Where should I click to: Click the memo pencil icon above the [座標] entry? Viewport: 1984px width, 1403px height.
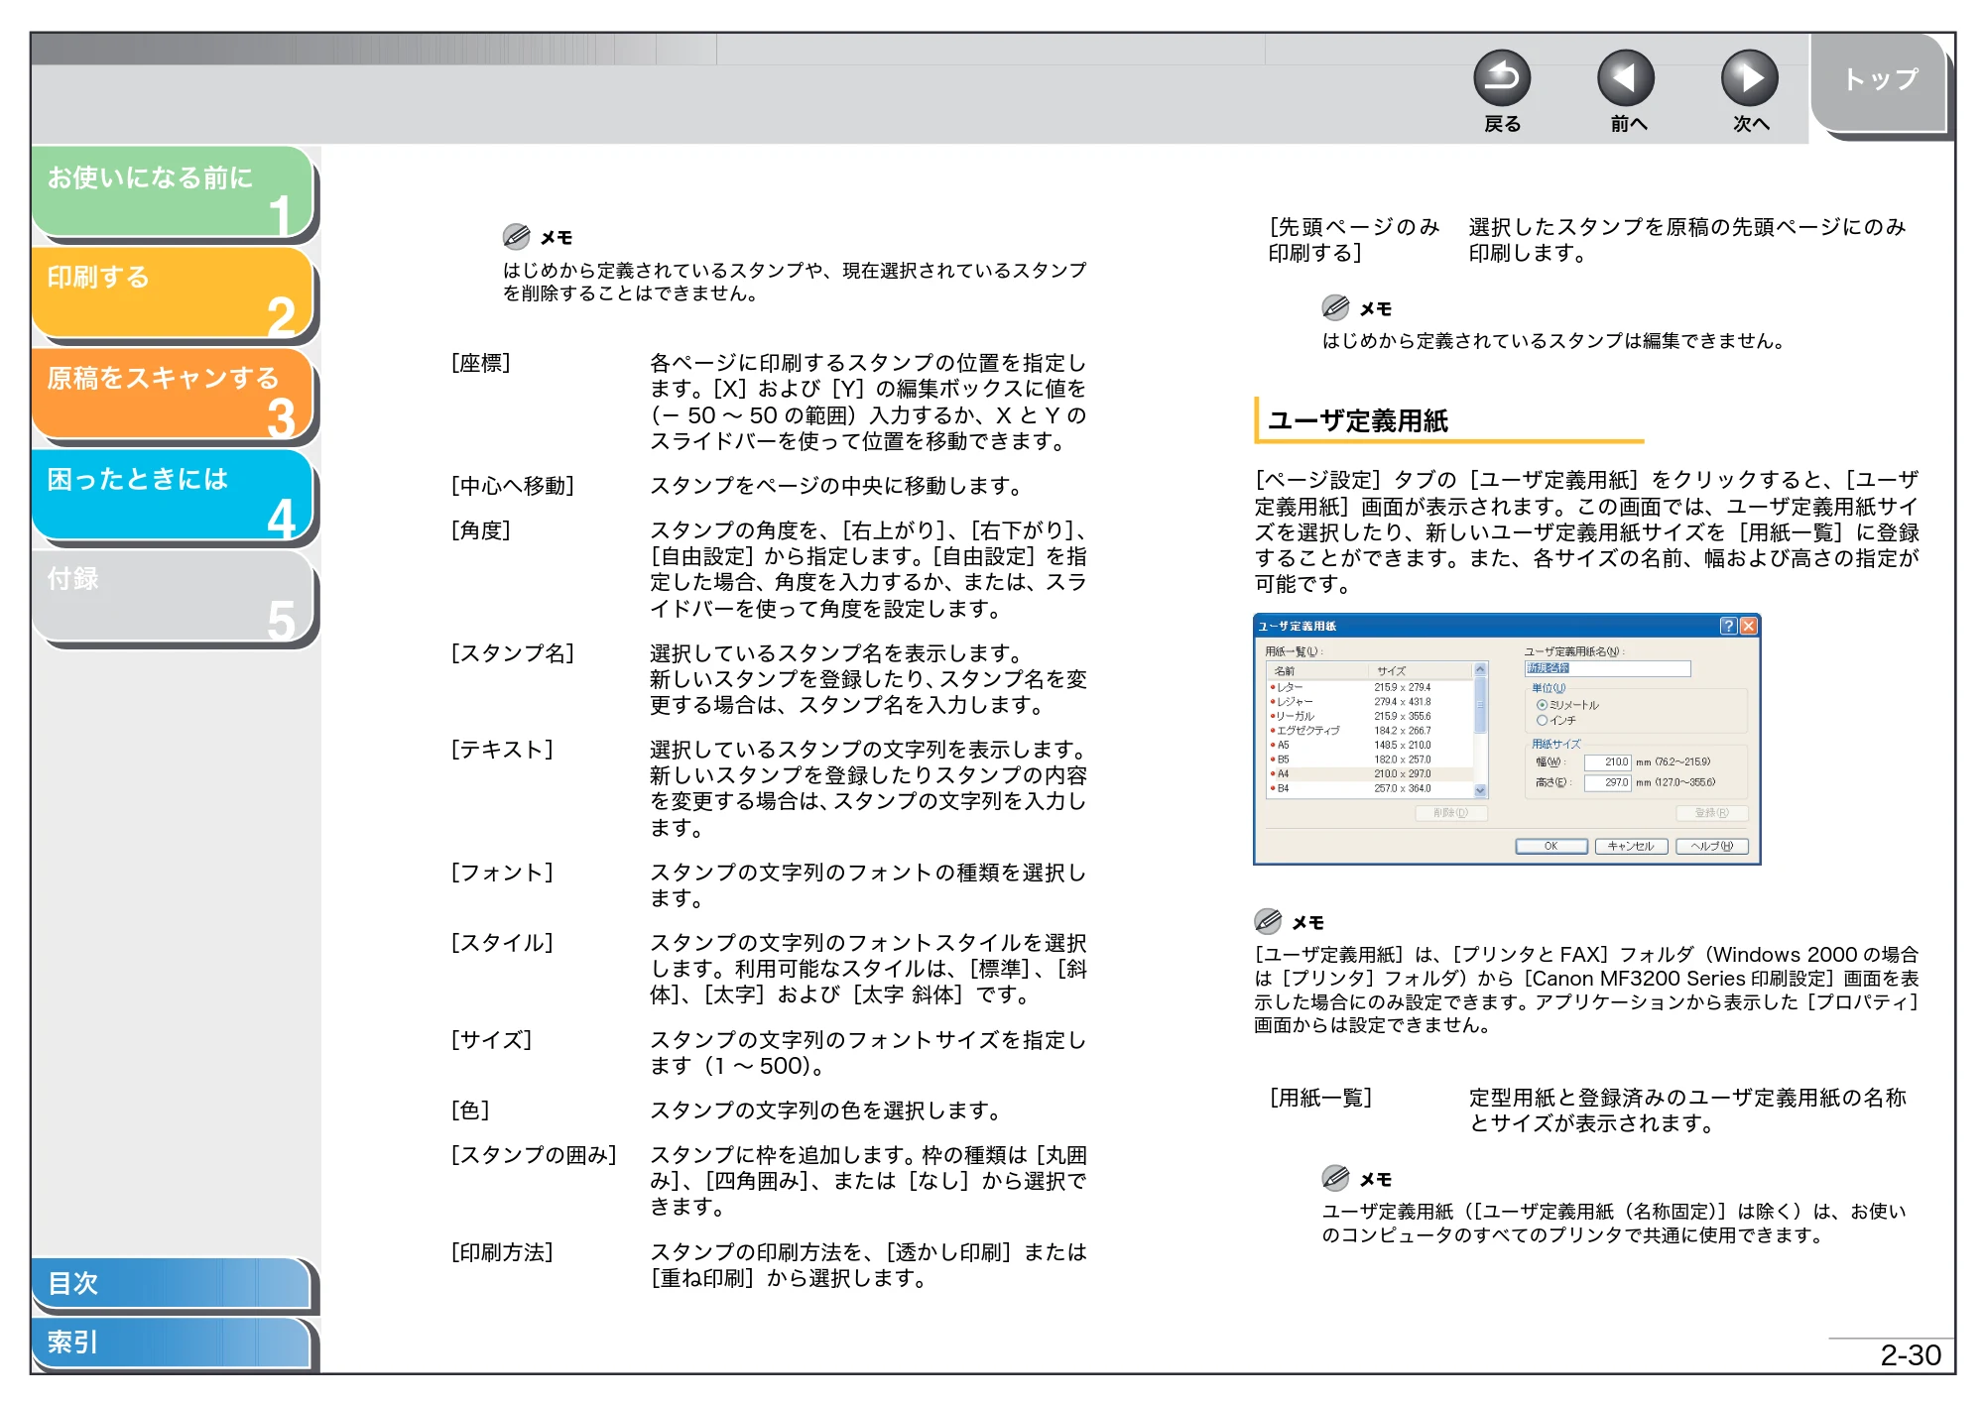[x=516, y=236]
